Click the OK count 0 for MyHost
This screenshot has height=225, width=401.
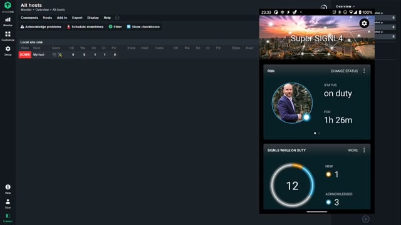(x=73, y=54)
